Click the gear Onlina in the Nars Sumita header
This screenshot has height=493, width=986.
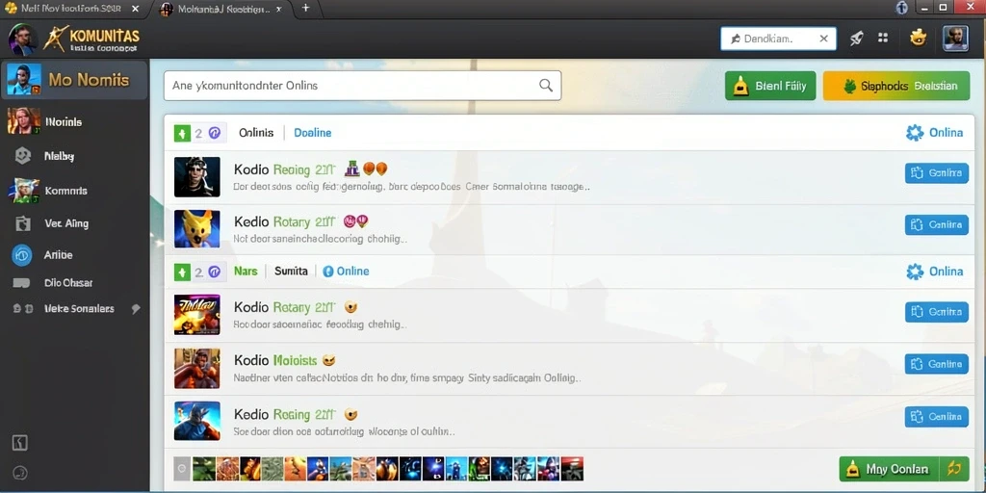pos(934,271)
